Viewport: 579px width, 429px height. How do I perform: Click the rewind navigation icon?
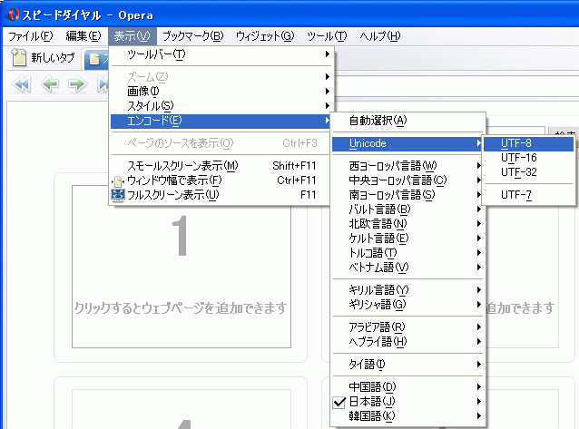pos(22,84)
